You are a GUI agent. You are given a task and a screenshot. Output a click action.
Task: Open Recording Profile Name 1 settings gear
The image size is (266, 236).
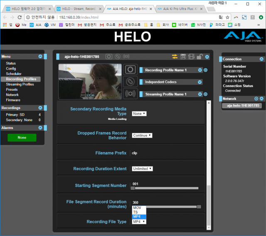click(x=205, y=70)
